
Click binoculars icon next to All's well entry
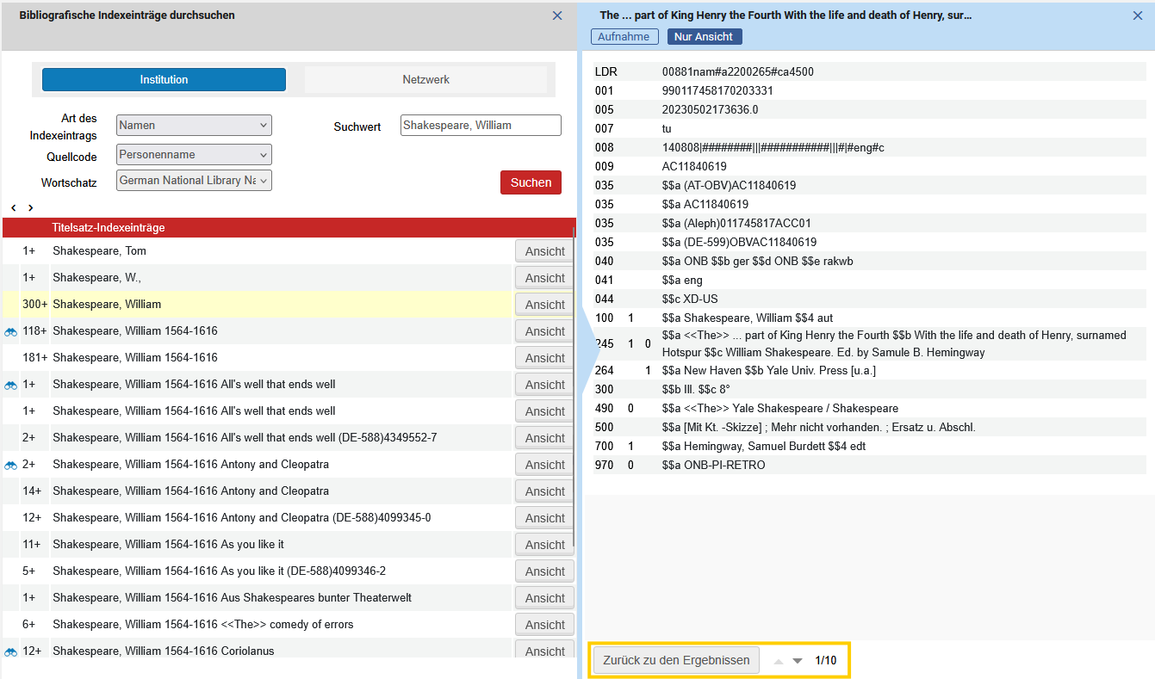click(10, 385)
